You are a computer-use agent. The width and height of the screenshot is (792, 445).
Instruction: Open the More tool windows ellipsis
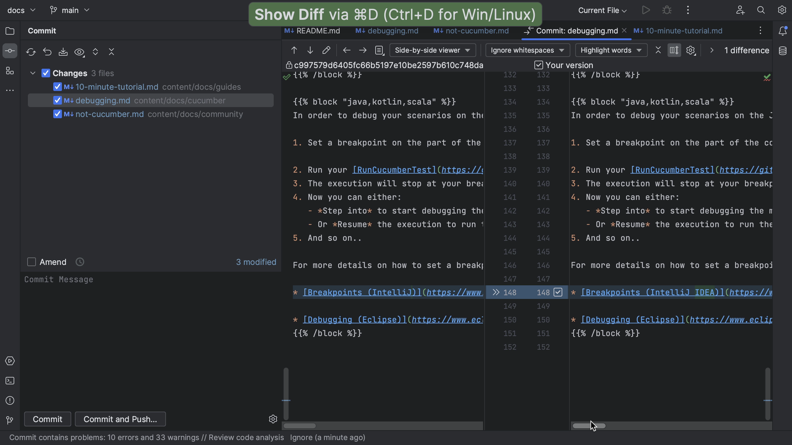click(x=10, y=91)
